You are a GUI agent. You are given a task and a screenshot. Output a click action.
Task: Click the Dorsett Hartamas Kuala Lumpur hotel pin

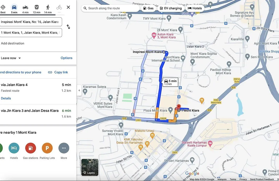210,144
